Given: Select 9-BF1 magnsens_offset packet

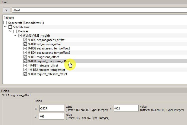Looking at the screenshot, I should (43, 57).
